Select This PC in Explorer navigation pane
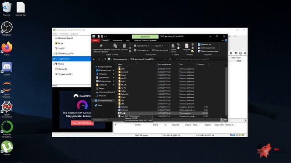Image resolution: width=291 pixels, height=163 pixels. [103, 101]
